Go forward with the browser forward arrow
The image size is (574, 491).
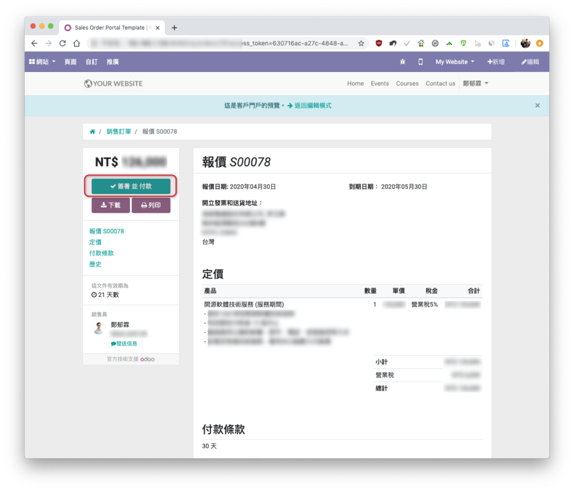click(48, 43)
